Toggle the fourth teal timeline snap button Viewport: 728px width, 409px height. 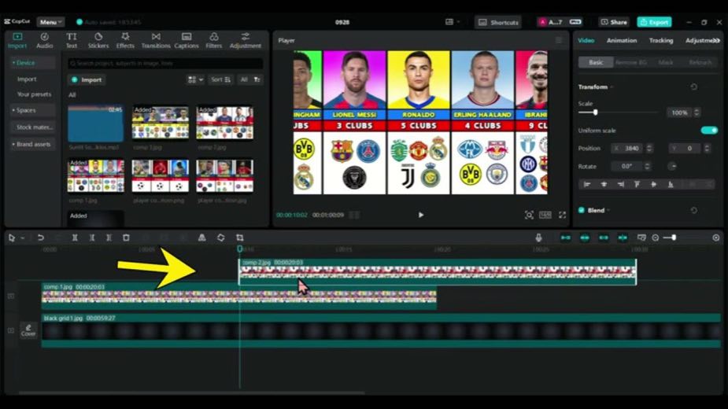(x=623, y=238)
